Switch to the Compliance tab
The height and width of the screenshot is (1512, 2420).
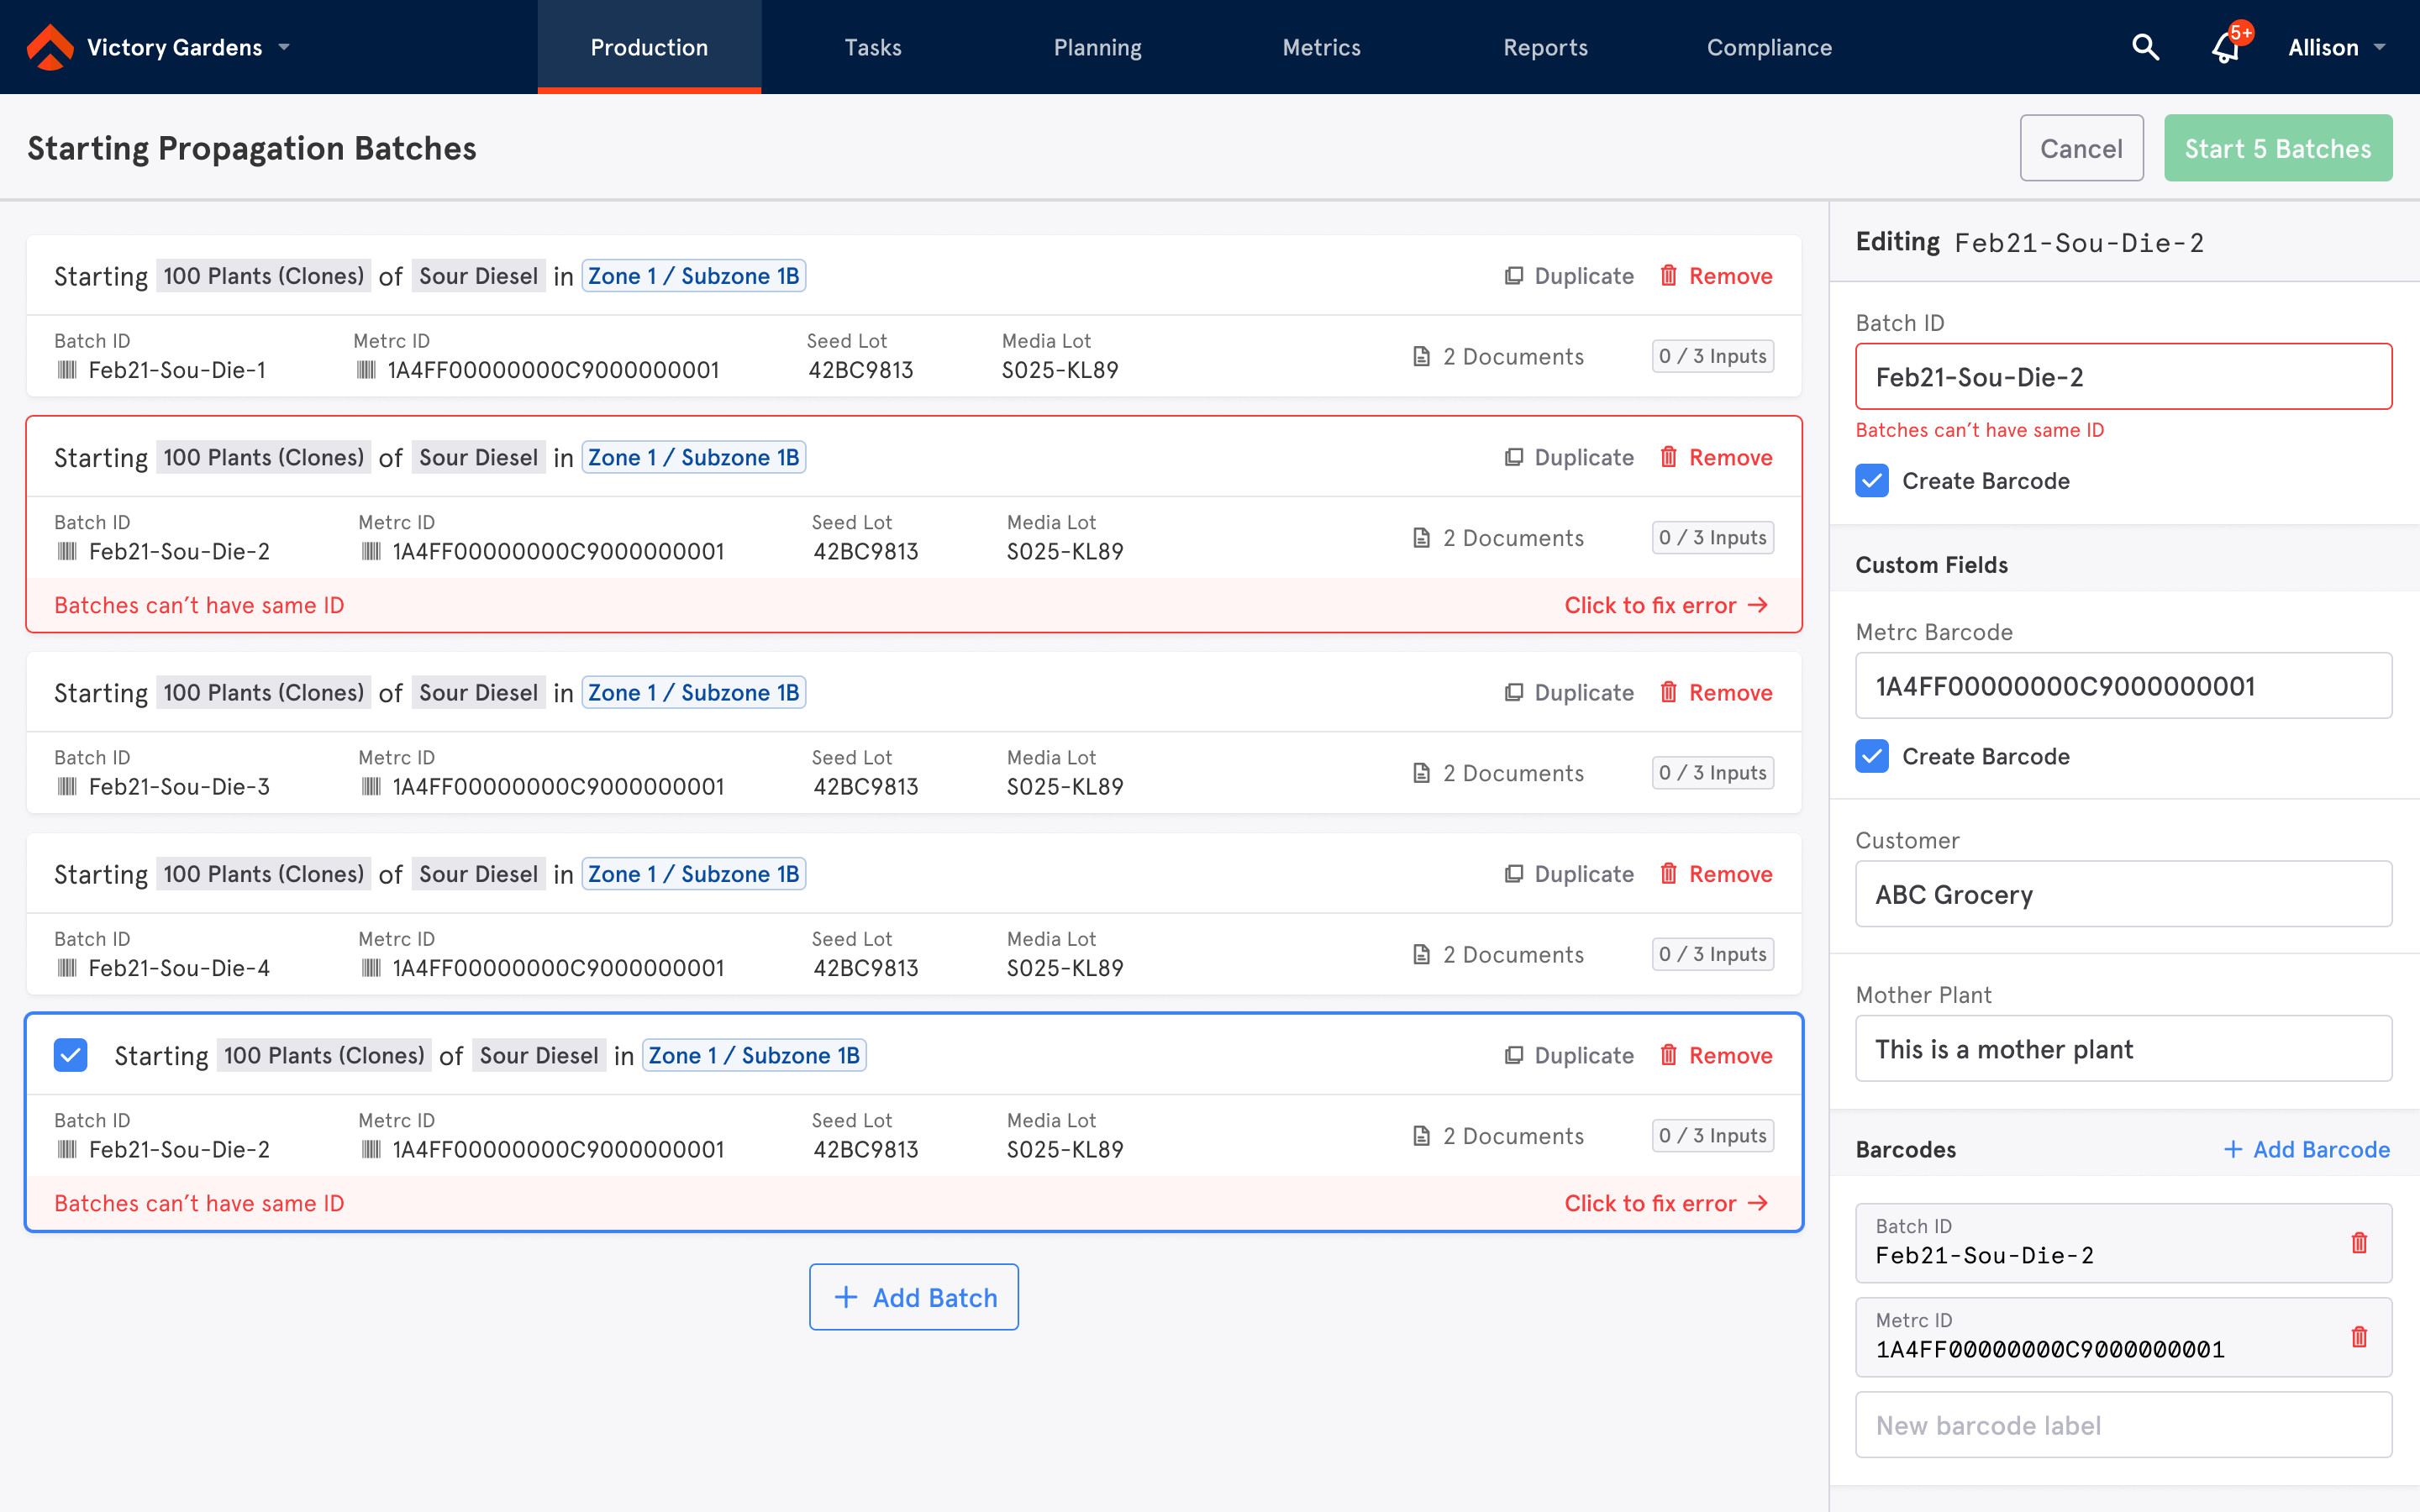1768,47
